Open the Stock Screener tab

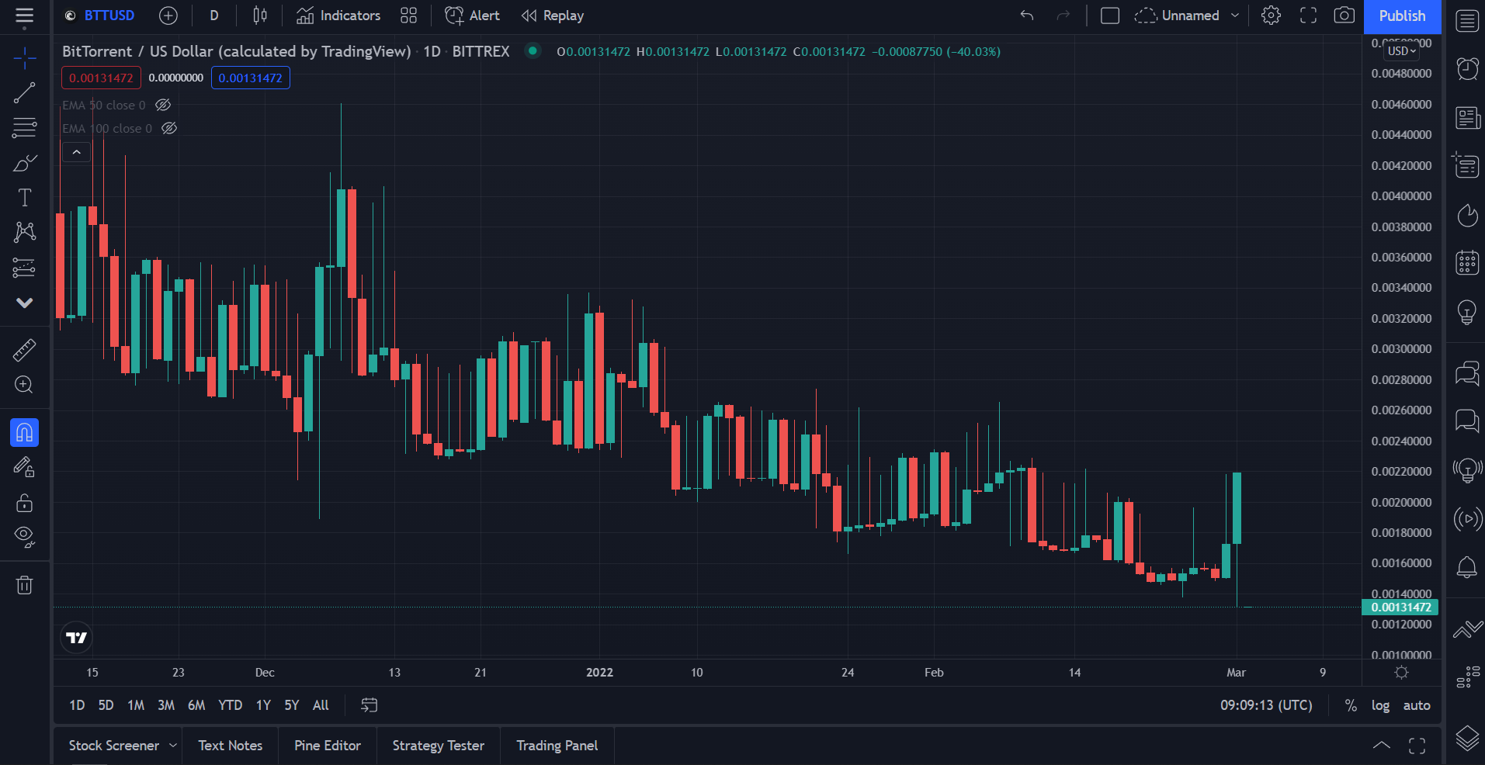click(114, 746)
